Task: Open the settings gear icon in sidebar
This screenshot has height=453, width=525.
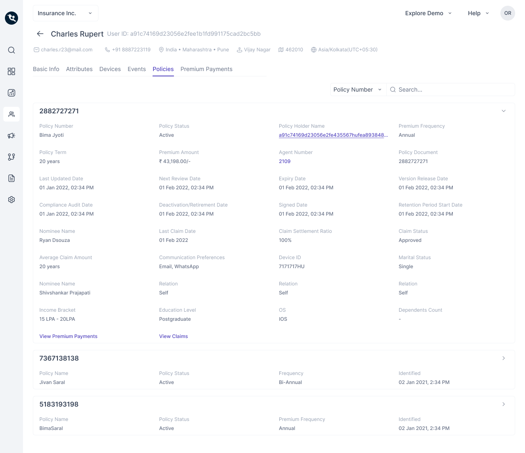Action: [11, 200]
